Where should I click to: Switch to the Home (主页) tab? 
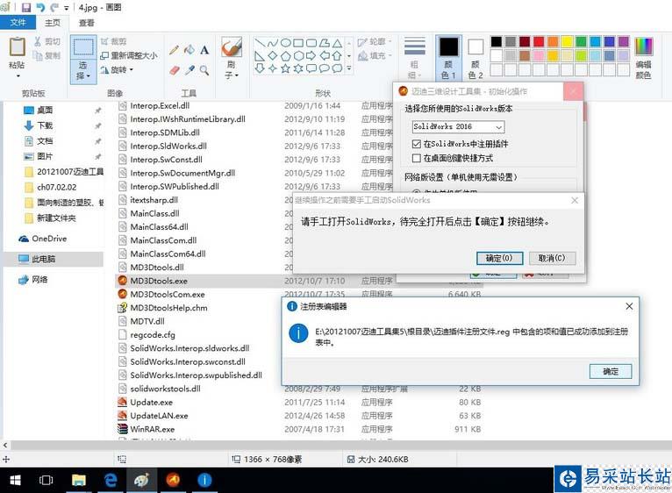tap(53, 23)
